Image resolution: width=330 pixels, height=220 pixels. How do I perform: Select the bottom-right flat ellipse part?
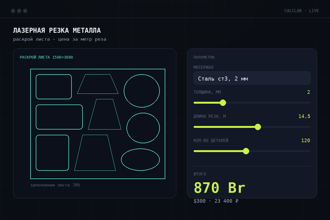coord(140,159)
